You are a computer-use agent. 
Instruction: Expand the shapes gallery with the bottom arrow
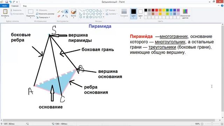104,17
